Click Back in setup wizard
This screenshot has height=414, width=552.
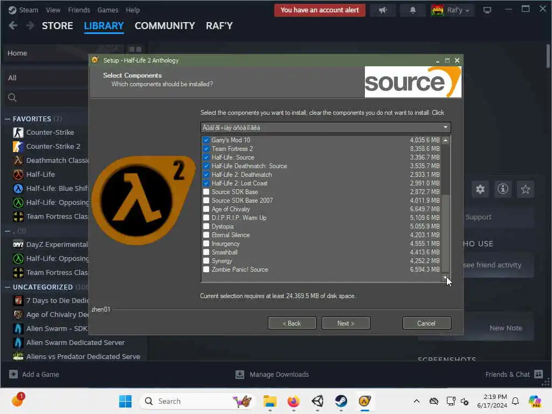[292, 323]
